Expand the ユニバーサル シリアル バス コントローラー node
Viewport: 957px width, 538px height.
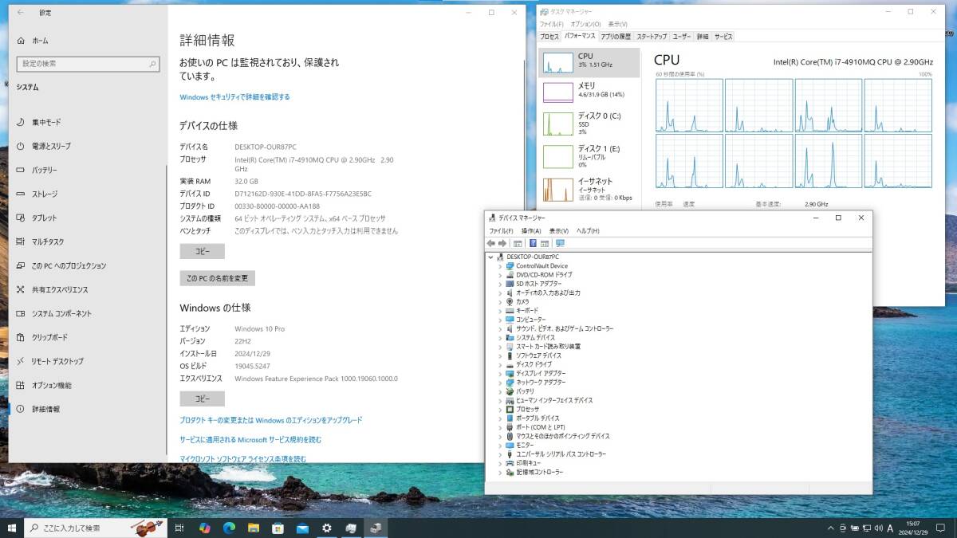[501, 454]
